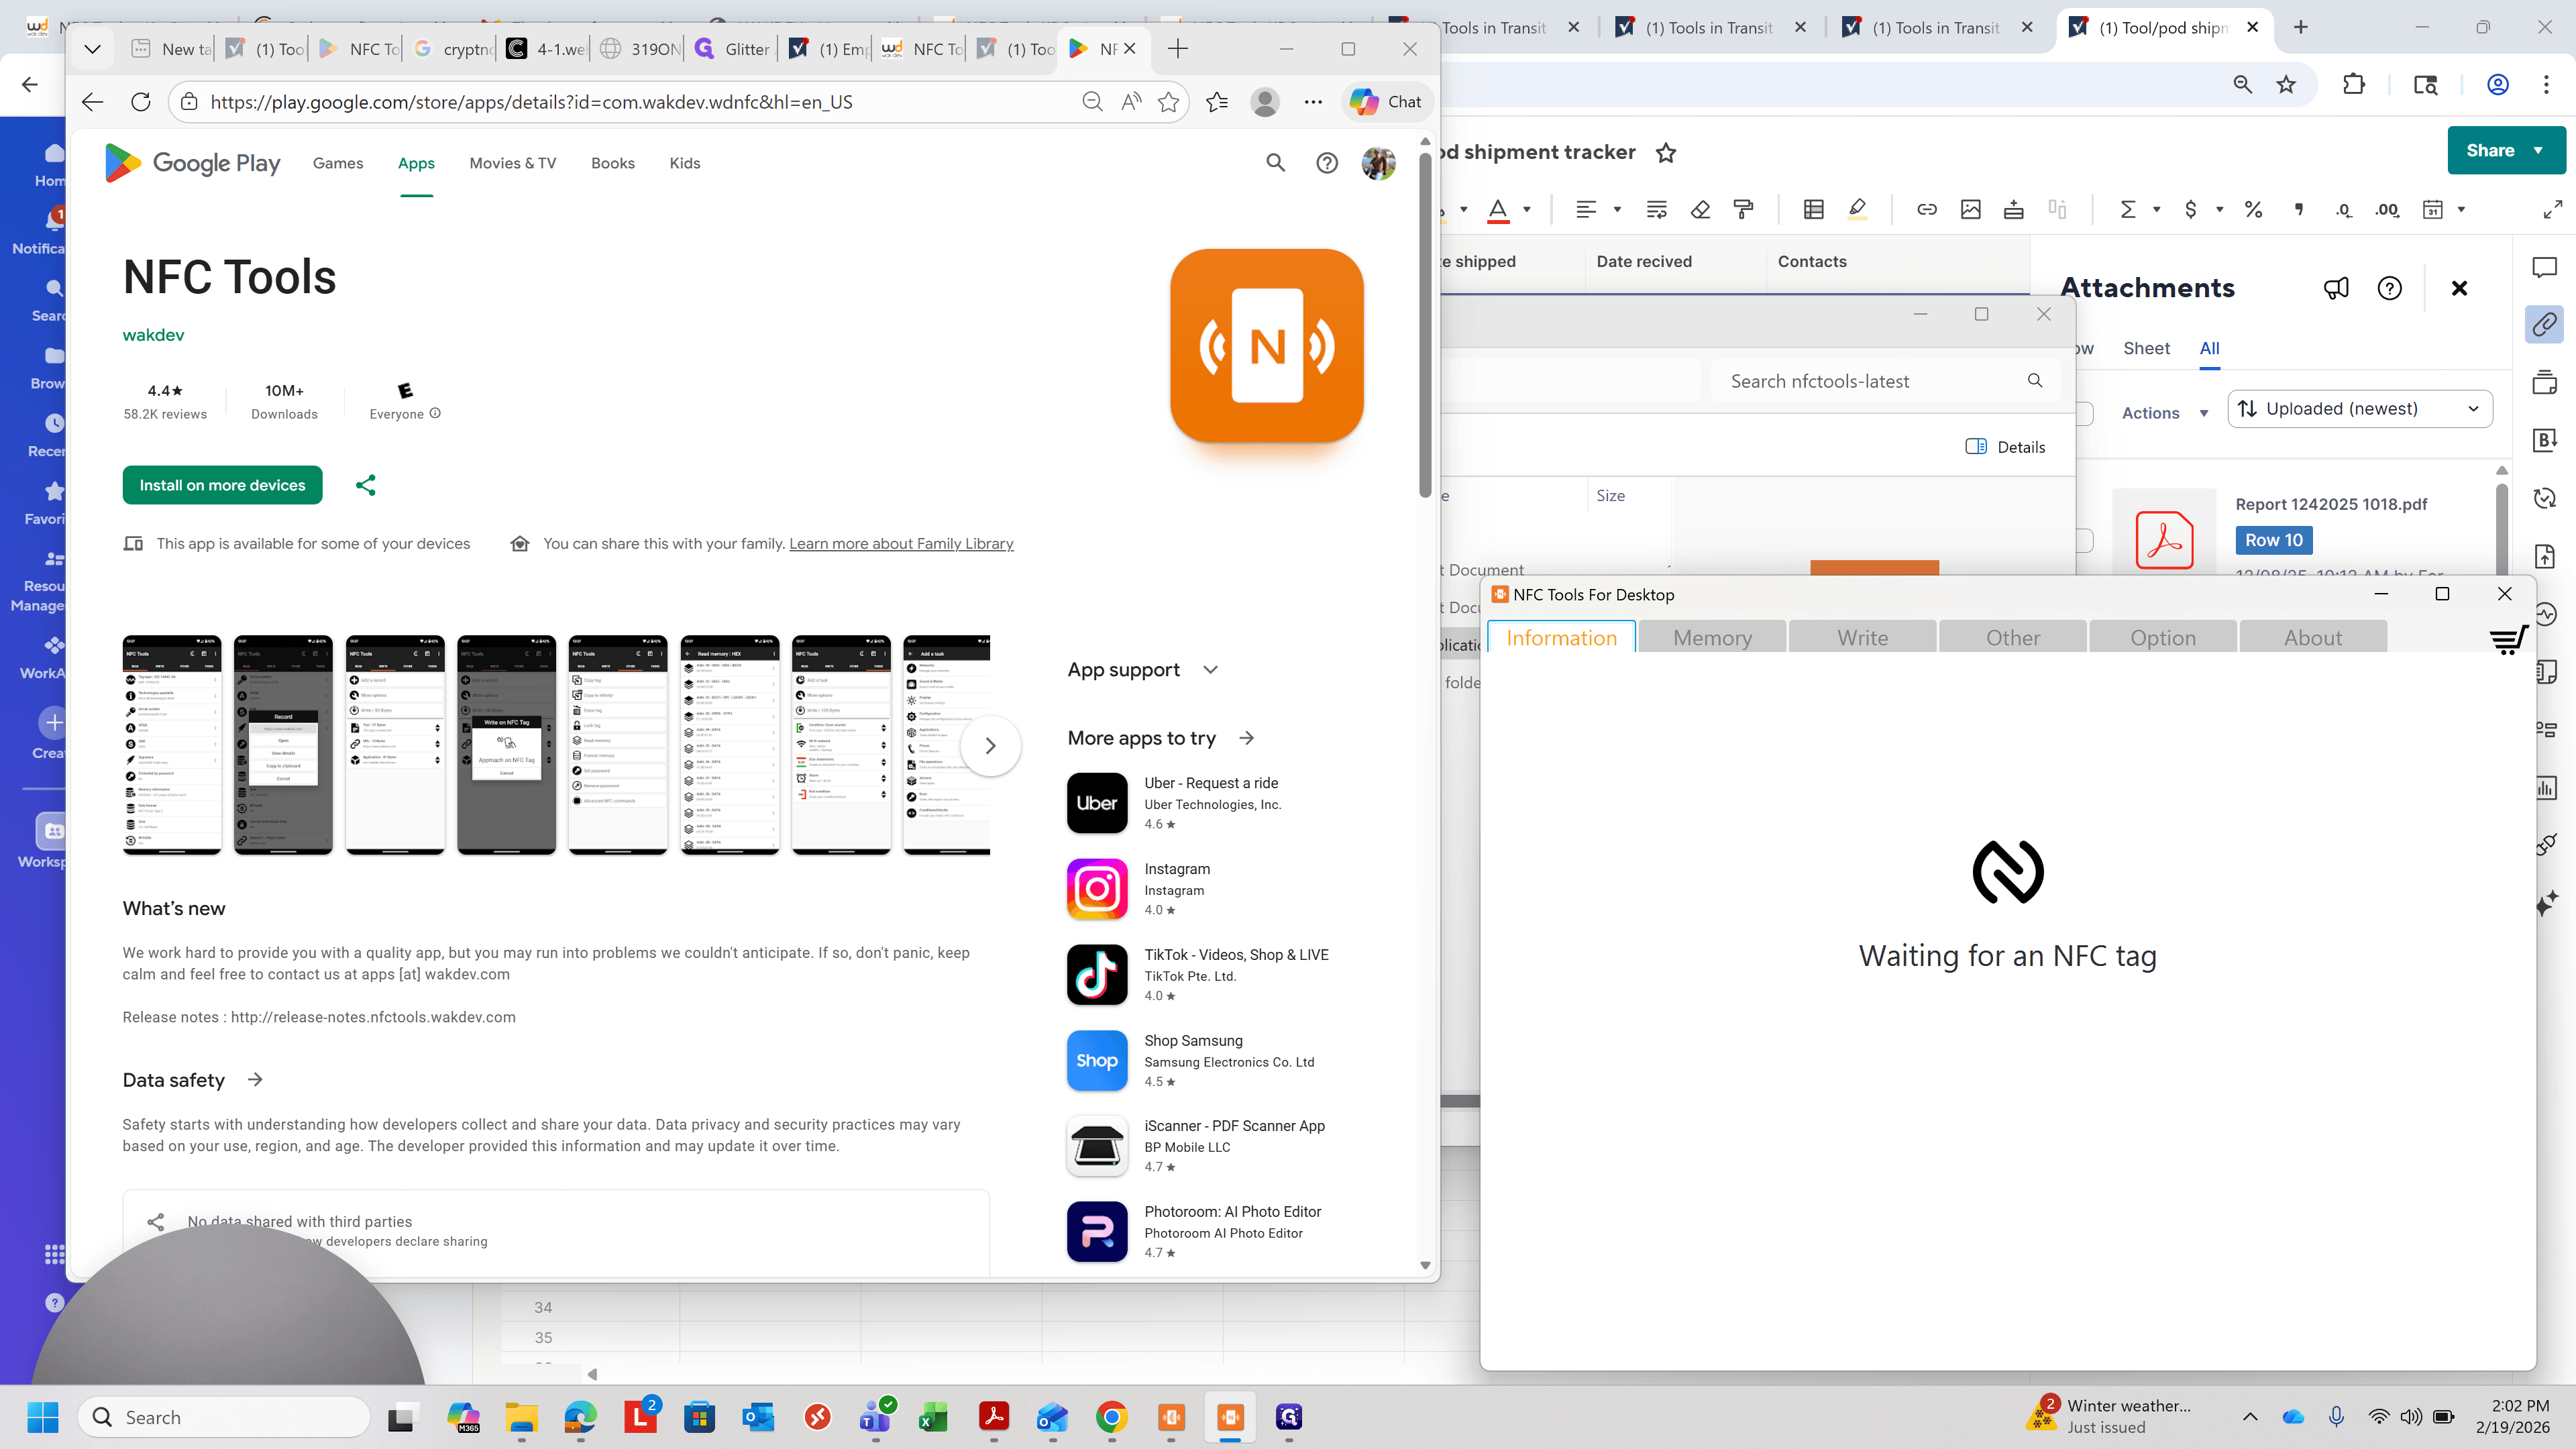Click the Edge favorites star icon
The image size is (2576, 1449).
pyautogui.click(x=1168, y=102)
